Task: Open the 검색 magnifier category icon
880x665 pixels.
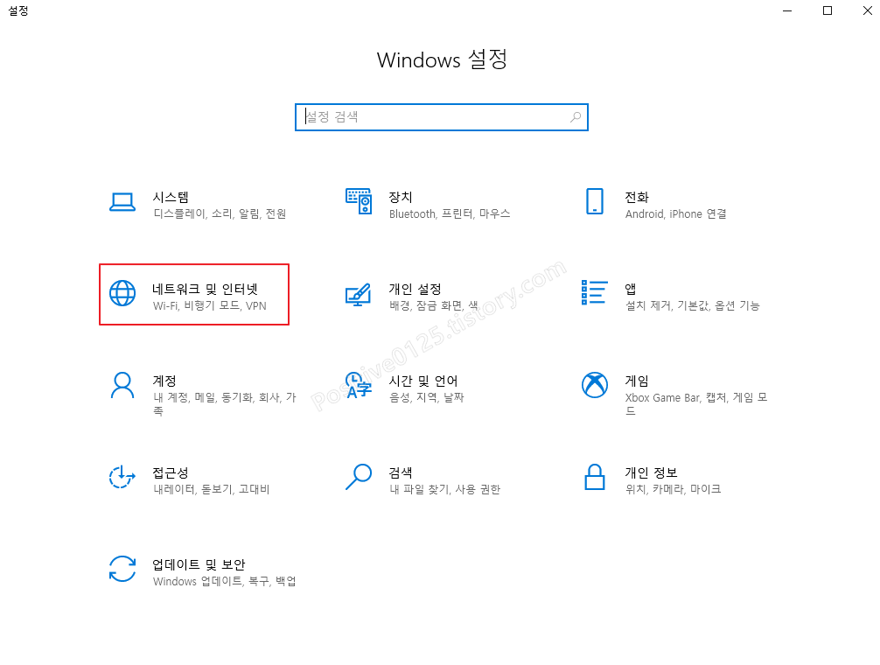Action: pos(359,477)
